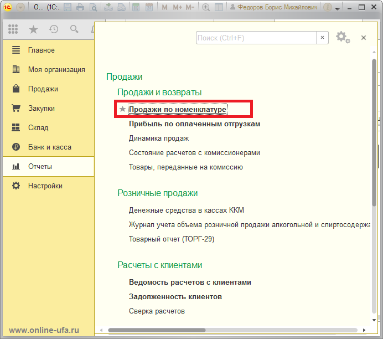This screenshot has height=339, width=383.
Task: Open the Динамика продаж report
Action: (159, 138)
